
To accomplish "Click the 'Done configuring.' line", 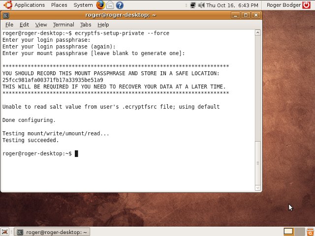I will (29, 120).
